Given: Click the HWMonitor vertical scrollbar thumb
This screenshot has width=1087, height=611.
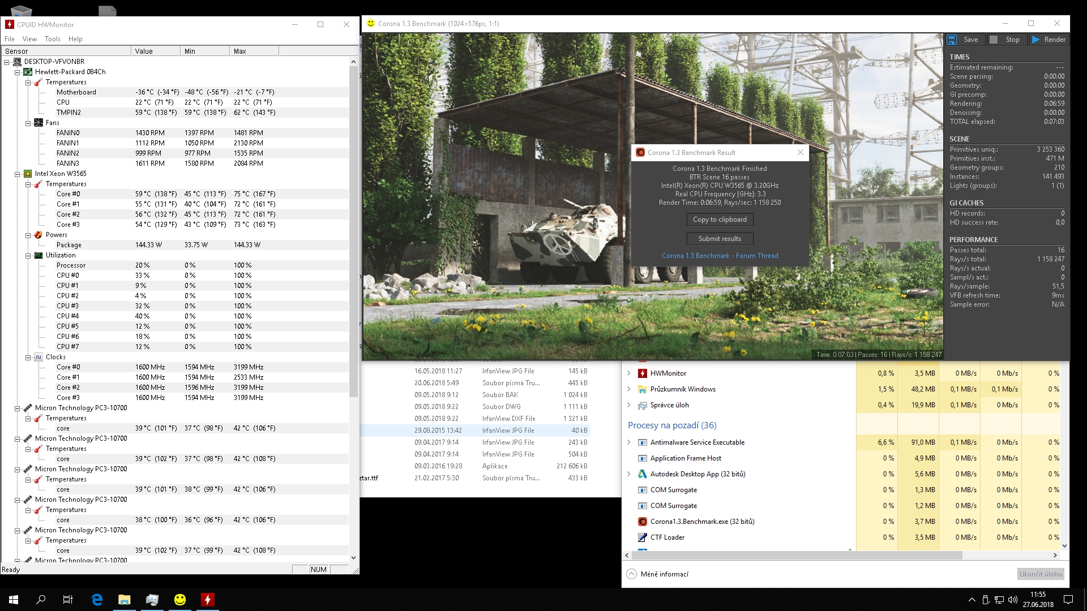Looking at the screenshot, I should click(353, 232).
